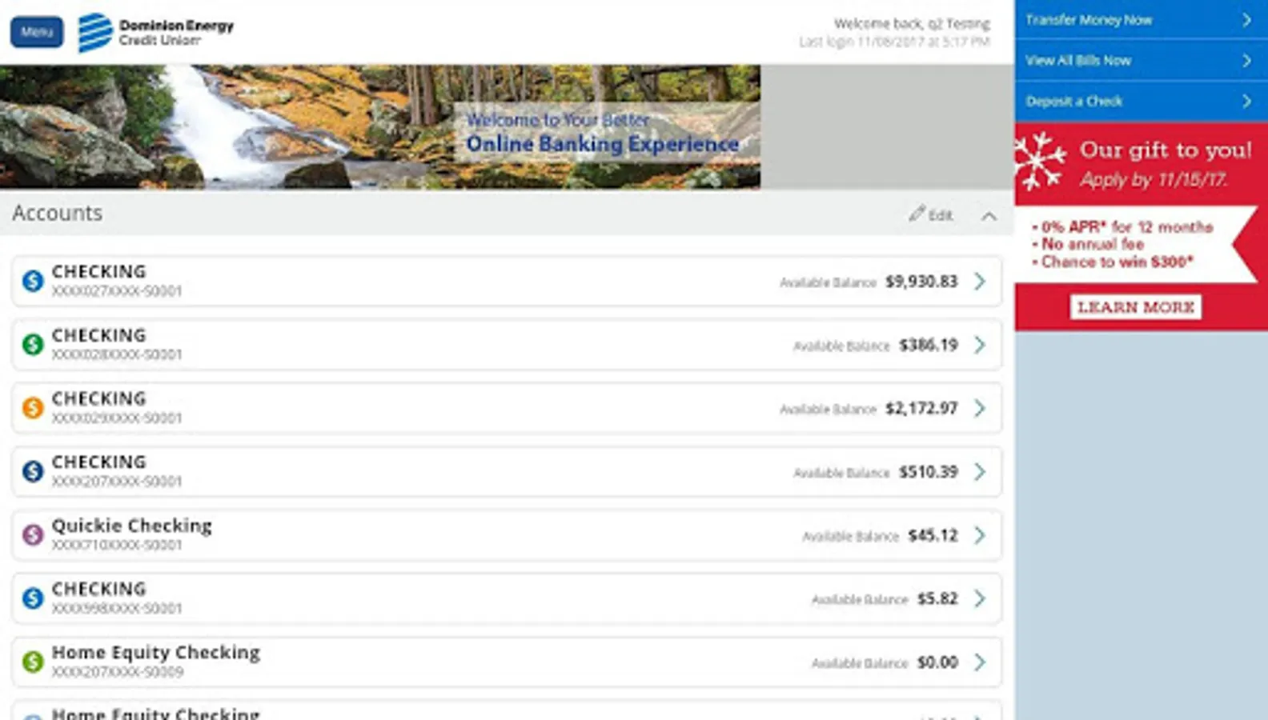Collapse the Accounts section with the up chevron
This screenshot has height=720, width=1268.
coord(989,216)
